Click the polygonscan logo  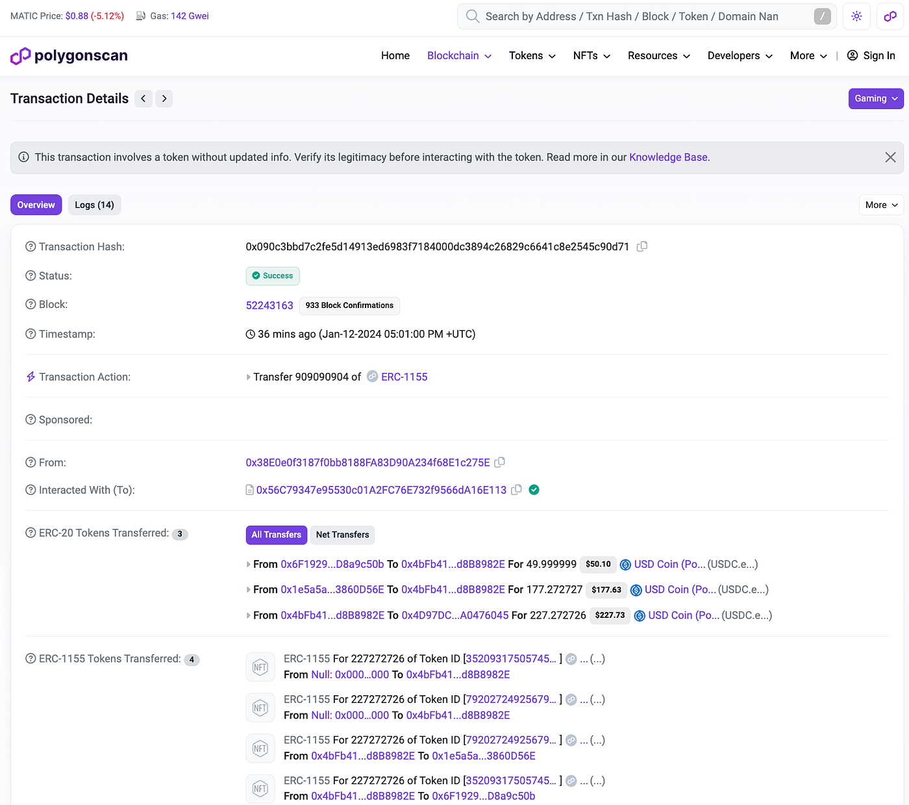[69, 56]
